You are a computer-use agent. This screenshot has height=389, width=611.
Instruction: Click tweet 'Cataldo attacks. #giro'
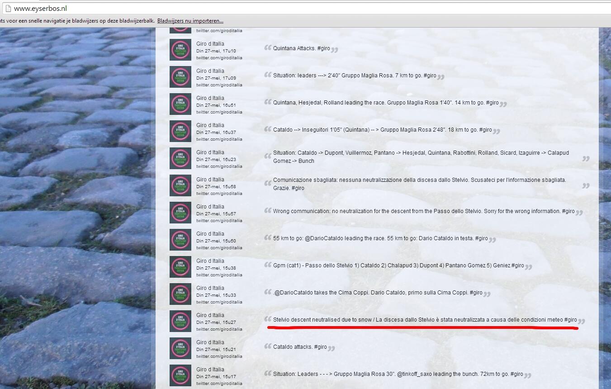click(x=300, y=347)
